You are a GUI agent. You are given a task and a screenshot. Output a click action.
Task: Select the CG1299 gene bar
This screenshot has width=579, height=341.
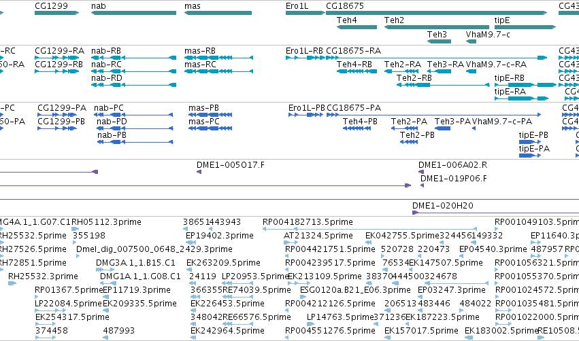57,13
